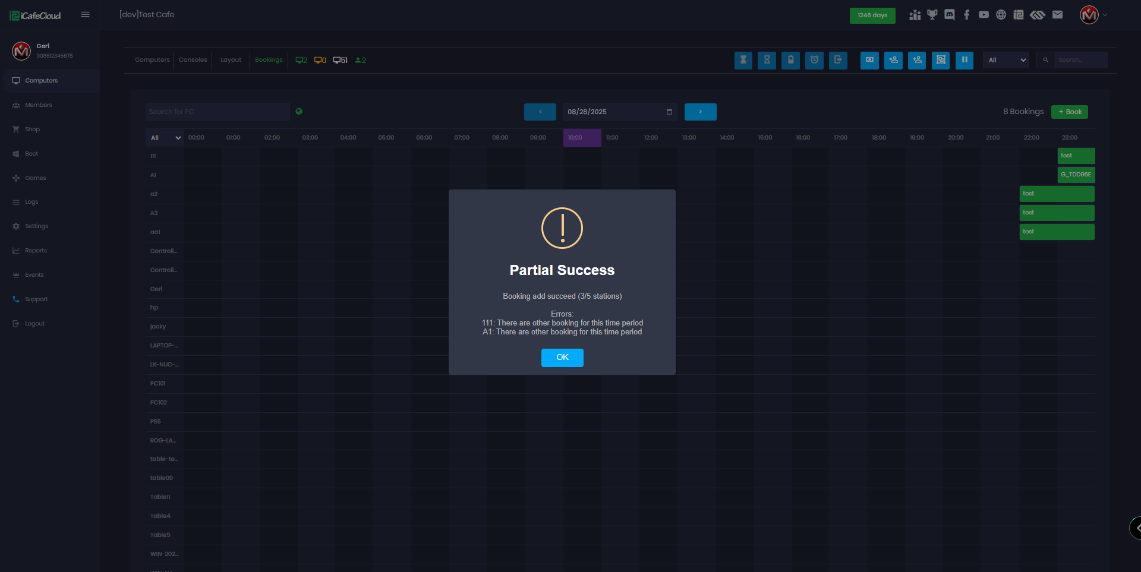Open the trophy icon in the header

point(932,15)
